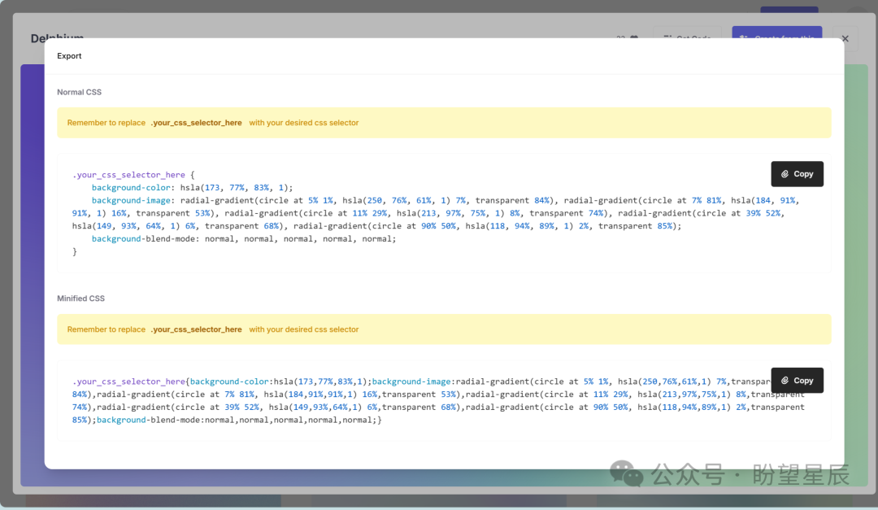
Task: Select the .your_css_selector_here text in the warning
Action: coord(197,122)
